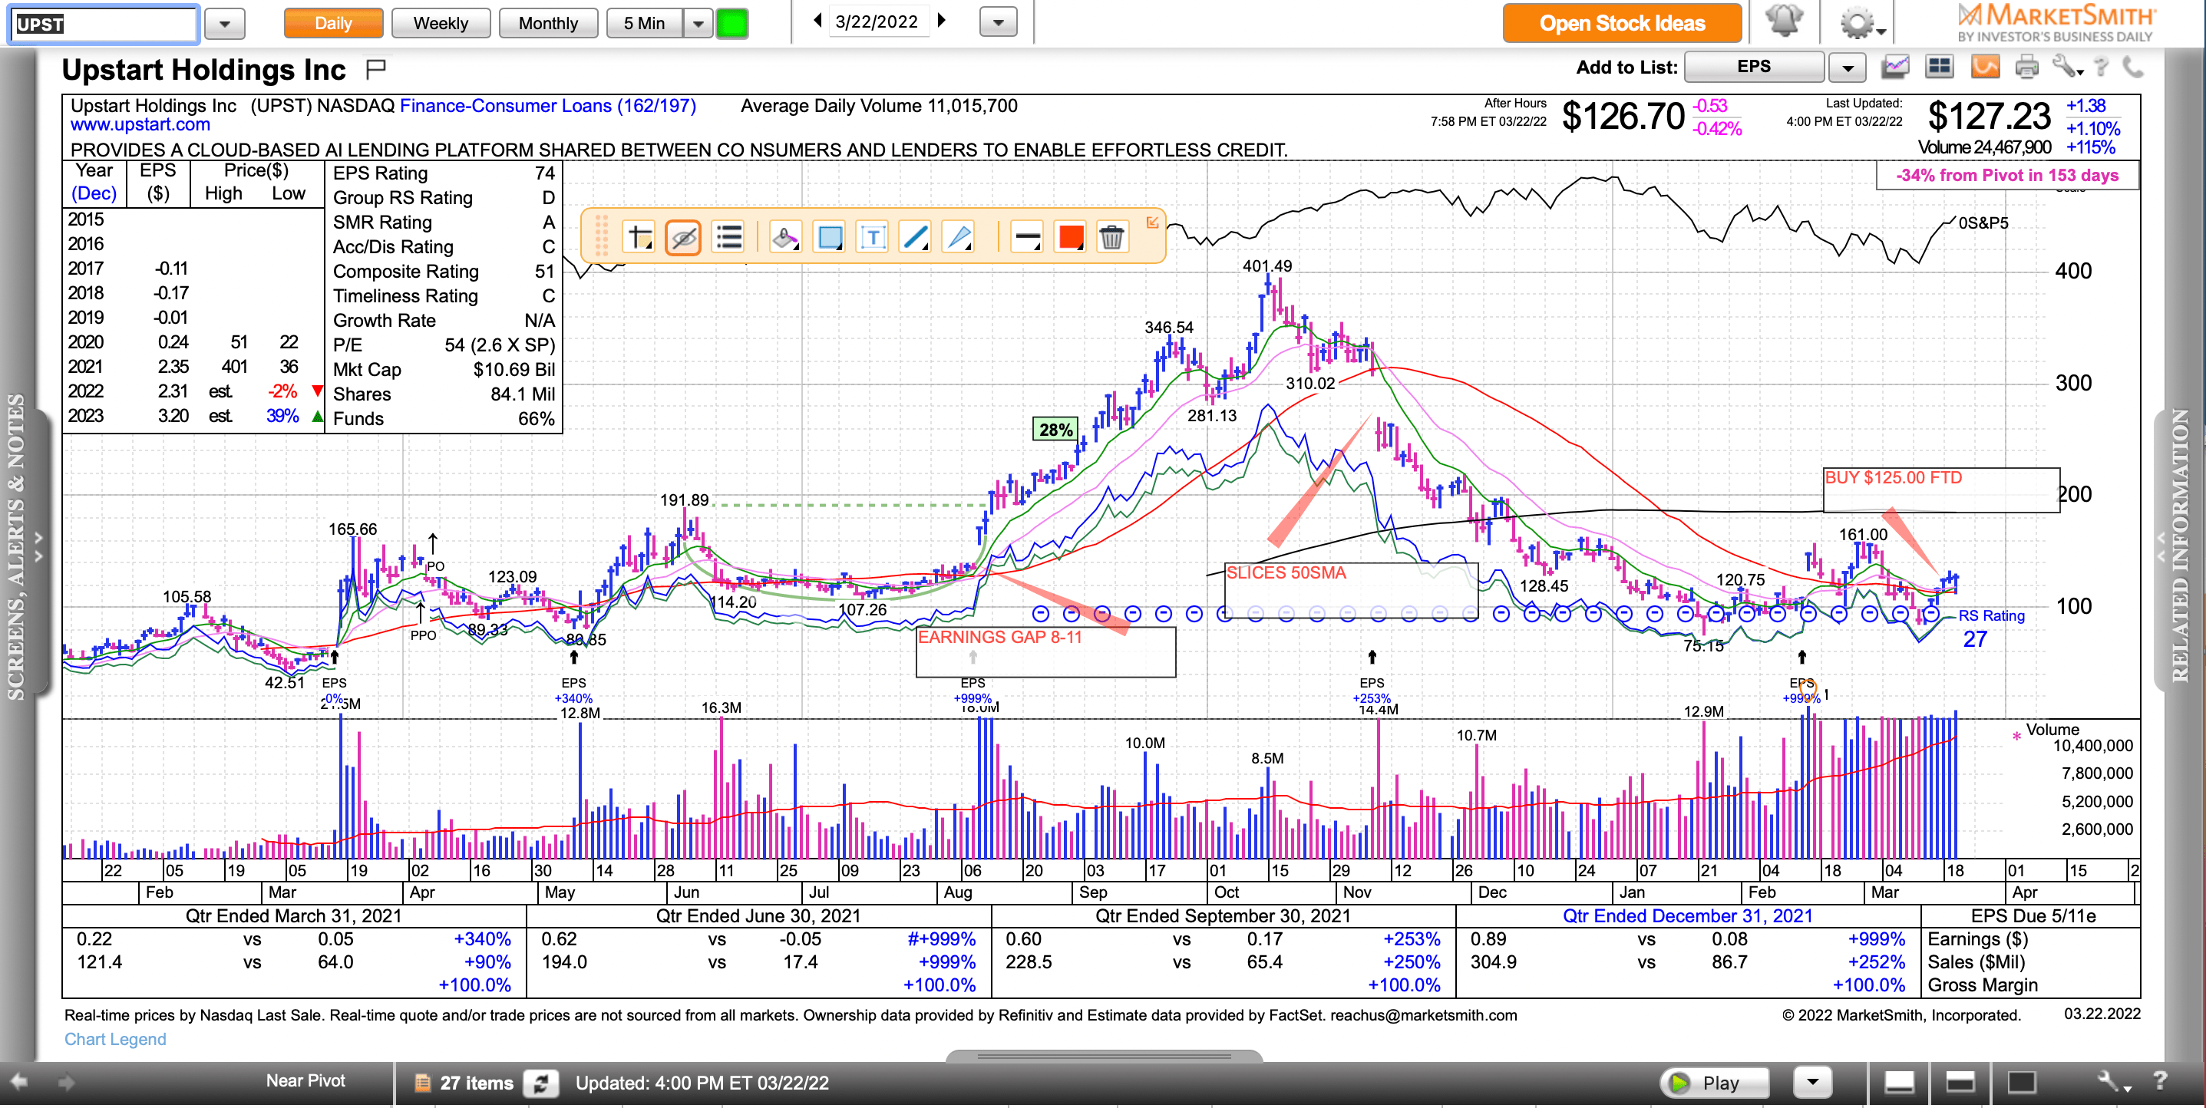
Task: Open Finance-Consumer Loans industry group link
Action: [x=548, y=105]
